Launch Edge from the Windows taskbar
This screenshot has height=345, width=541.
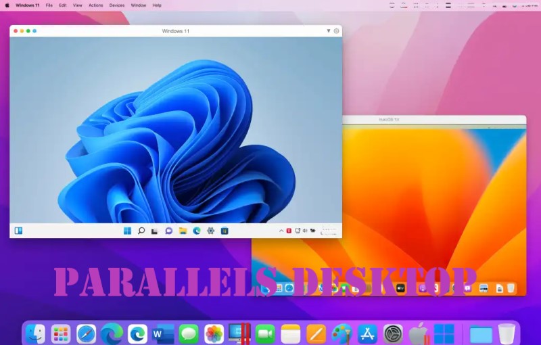(197, 231)
